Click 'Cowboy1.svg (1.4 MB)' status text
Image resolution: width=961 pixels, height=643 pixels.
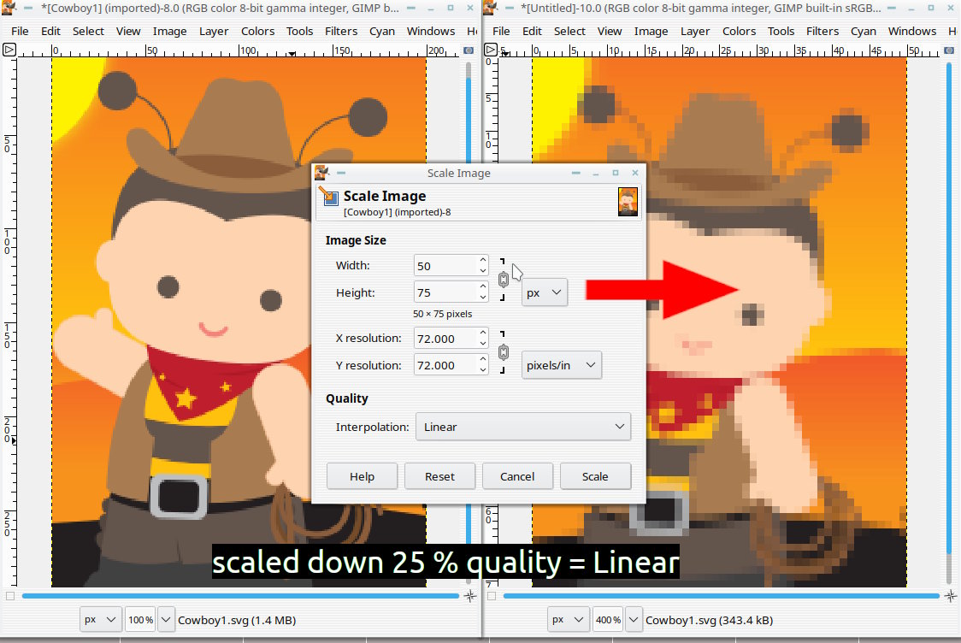click(237, 620)
